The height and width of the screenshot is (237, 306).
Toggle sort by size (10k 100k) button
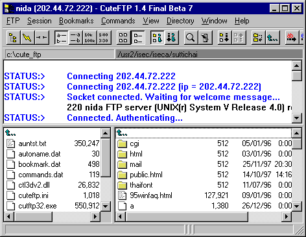(89, 38)
